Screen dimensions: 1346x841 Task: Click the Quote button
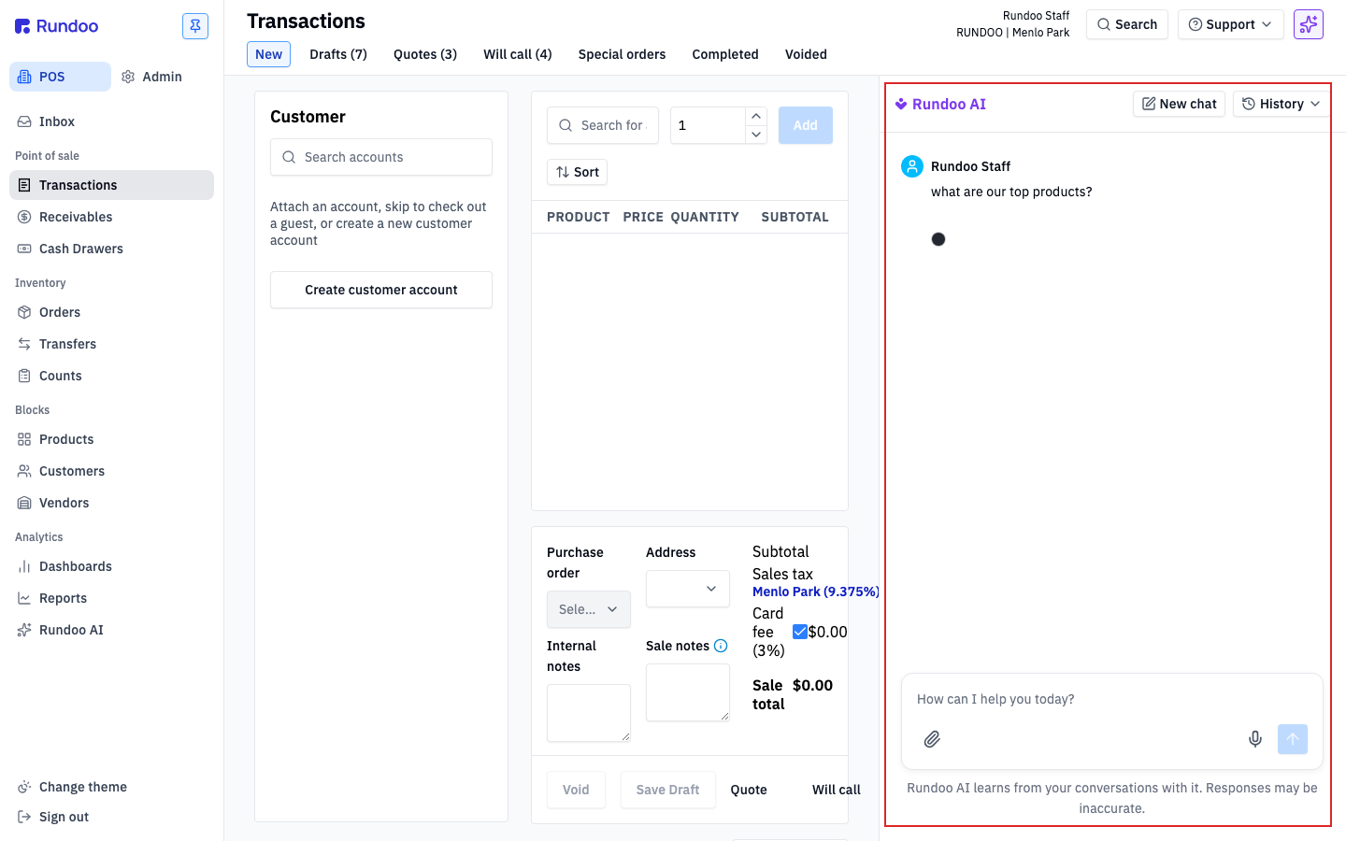749,790
